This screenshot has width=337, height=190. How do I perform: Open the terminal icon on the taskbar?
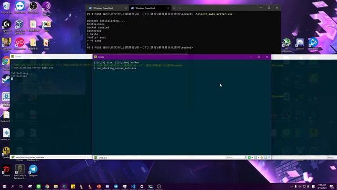[x=150, y=186]
